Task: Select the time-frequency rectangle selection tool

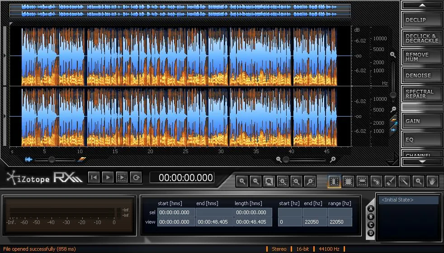Action: [x=348, y=181]
